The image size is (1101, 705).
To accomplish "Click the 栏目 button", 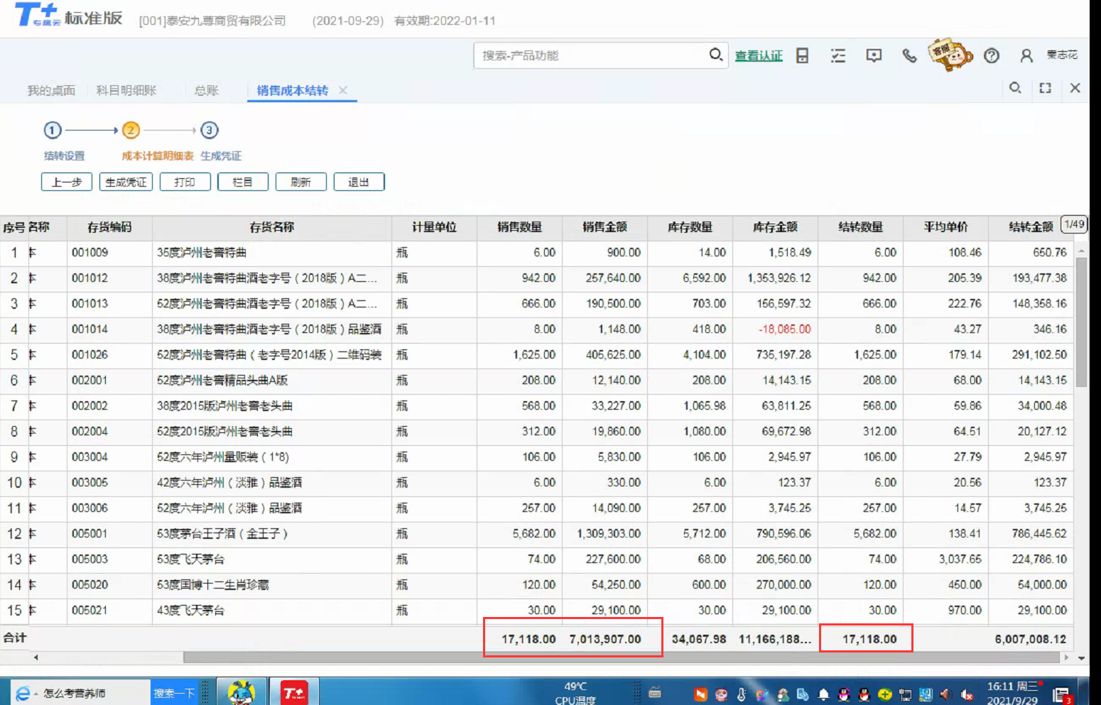I will [x=243, y=182].
